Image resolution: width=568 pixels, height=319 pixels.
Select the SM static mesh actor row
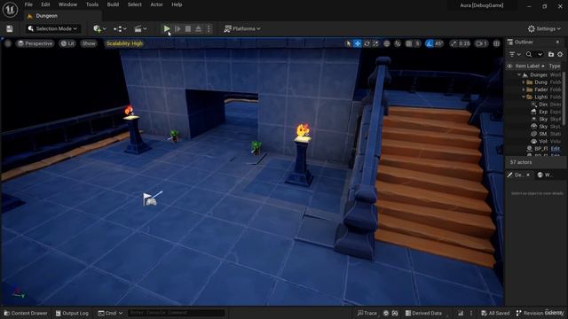[534, 134]
